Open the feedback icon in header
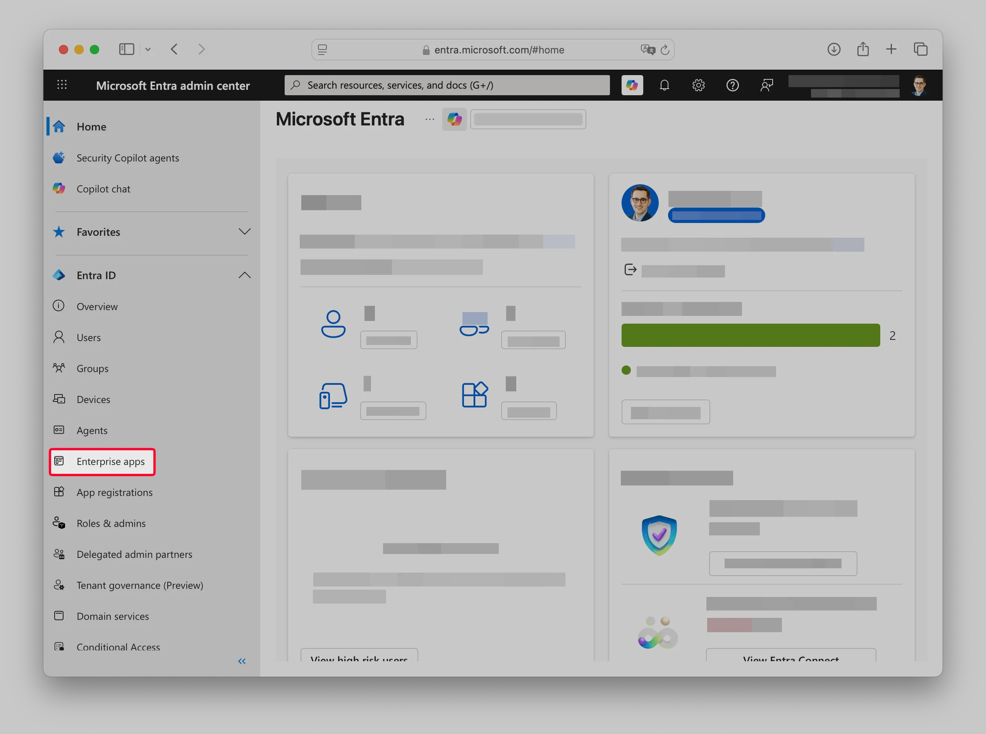 tap(766, 85)
